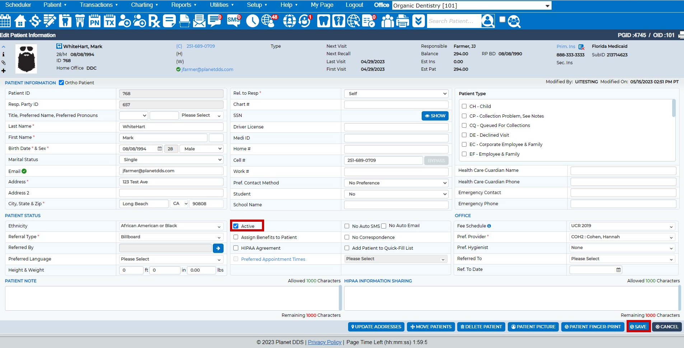Click the SHOW button for SSN
The width and height of the screenshot is (684, 348).
point(435,116)
